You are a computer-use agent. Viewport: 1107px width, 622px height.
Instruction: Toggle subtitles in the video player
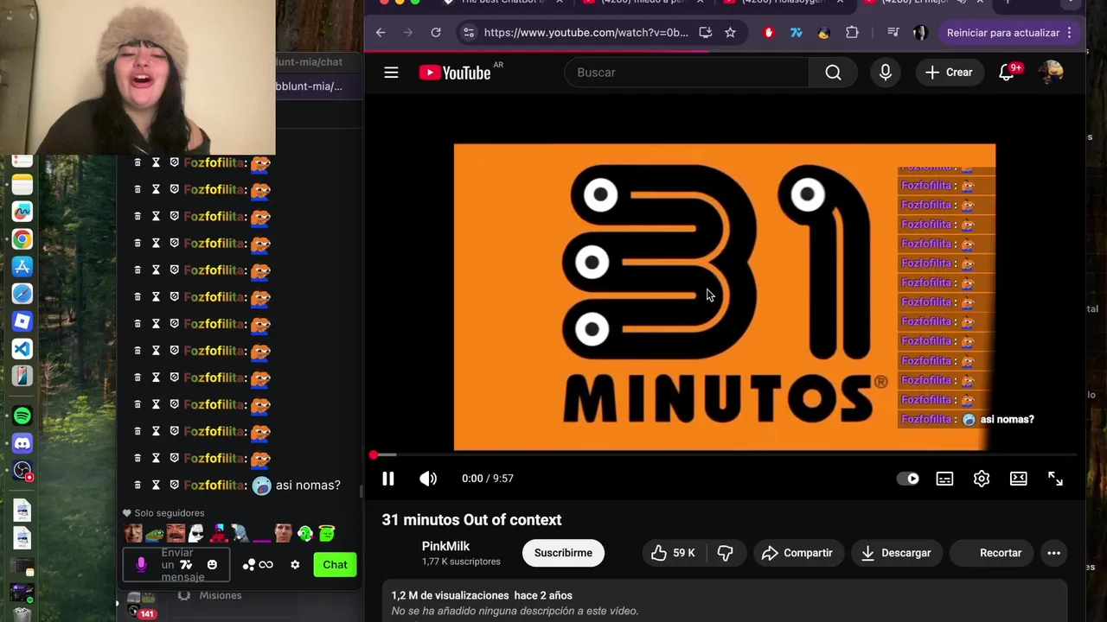(944, 479)
